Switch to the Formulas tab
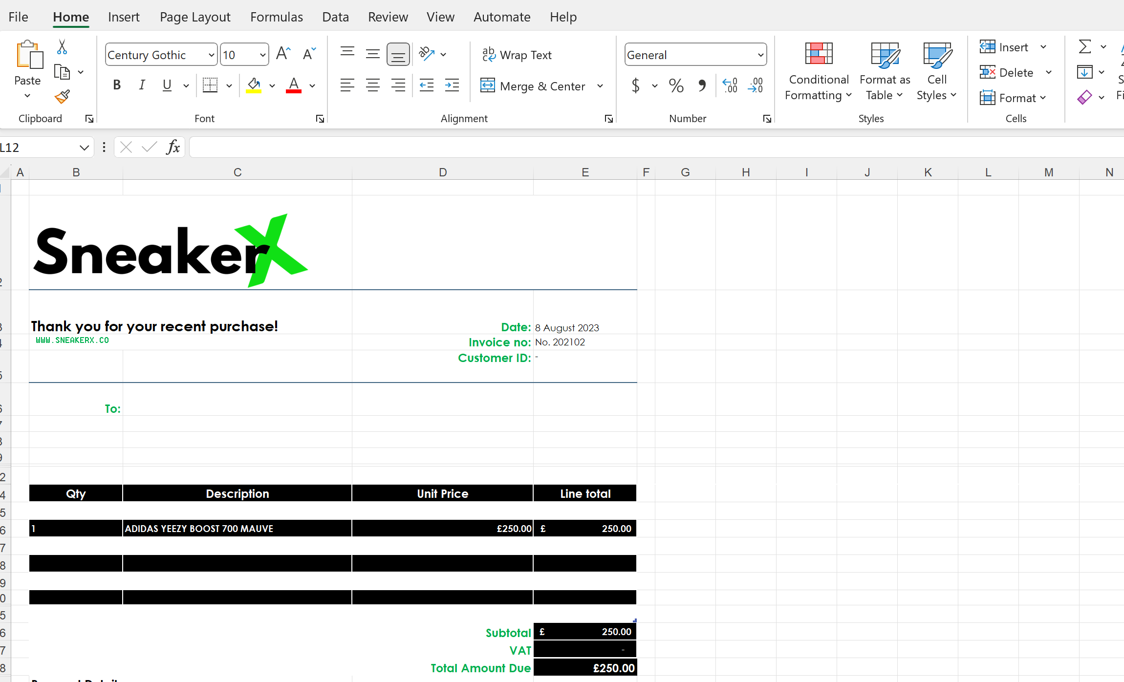 point(277,17)
